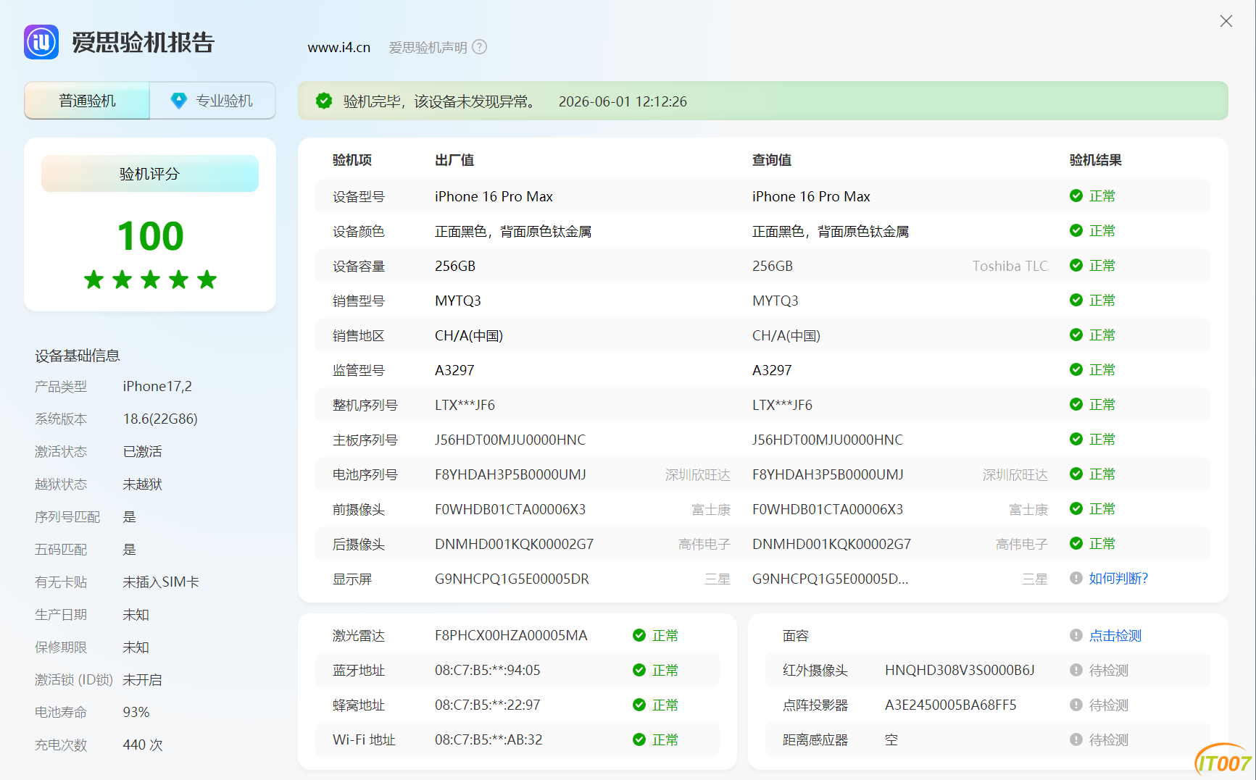Open the www.i4.cn link
This screenshot has width=1256, height=780.
point(338,47)
